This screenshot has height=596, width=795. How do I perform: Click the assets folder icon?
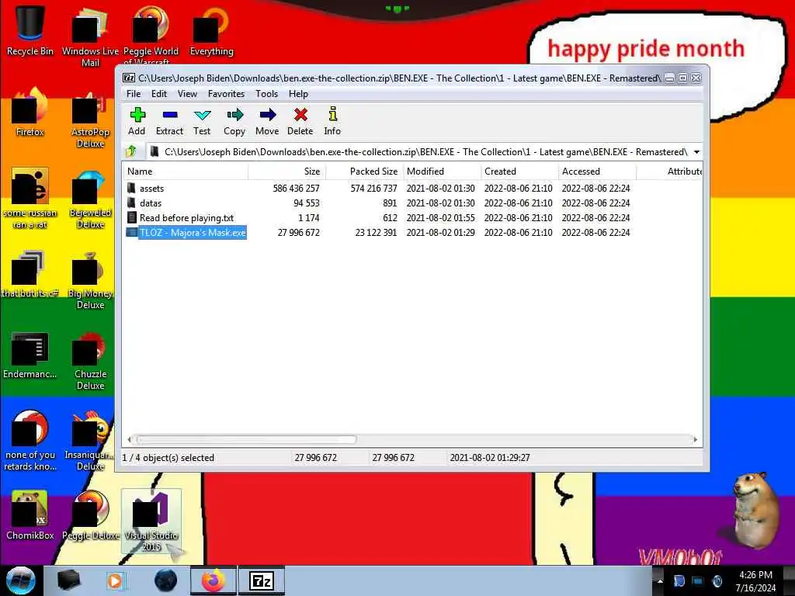coord(131,188)
